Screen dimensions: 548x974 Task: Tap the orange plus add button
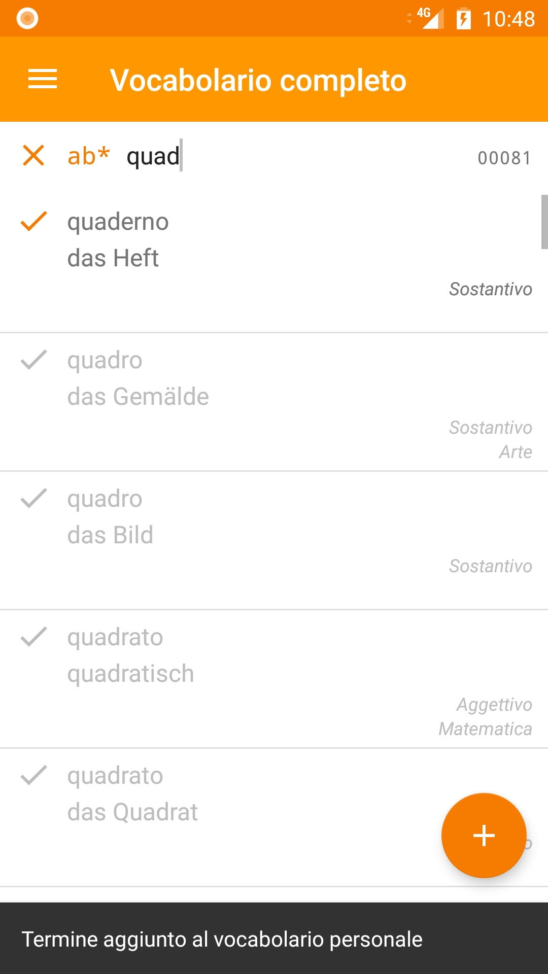484,835
